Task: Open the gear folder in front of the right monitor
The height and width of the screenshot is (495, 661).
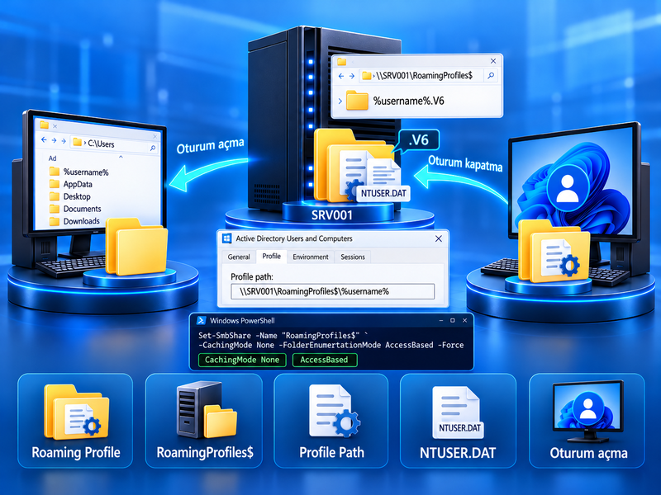Action: pyautogui.click(x=554, y=252)
